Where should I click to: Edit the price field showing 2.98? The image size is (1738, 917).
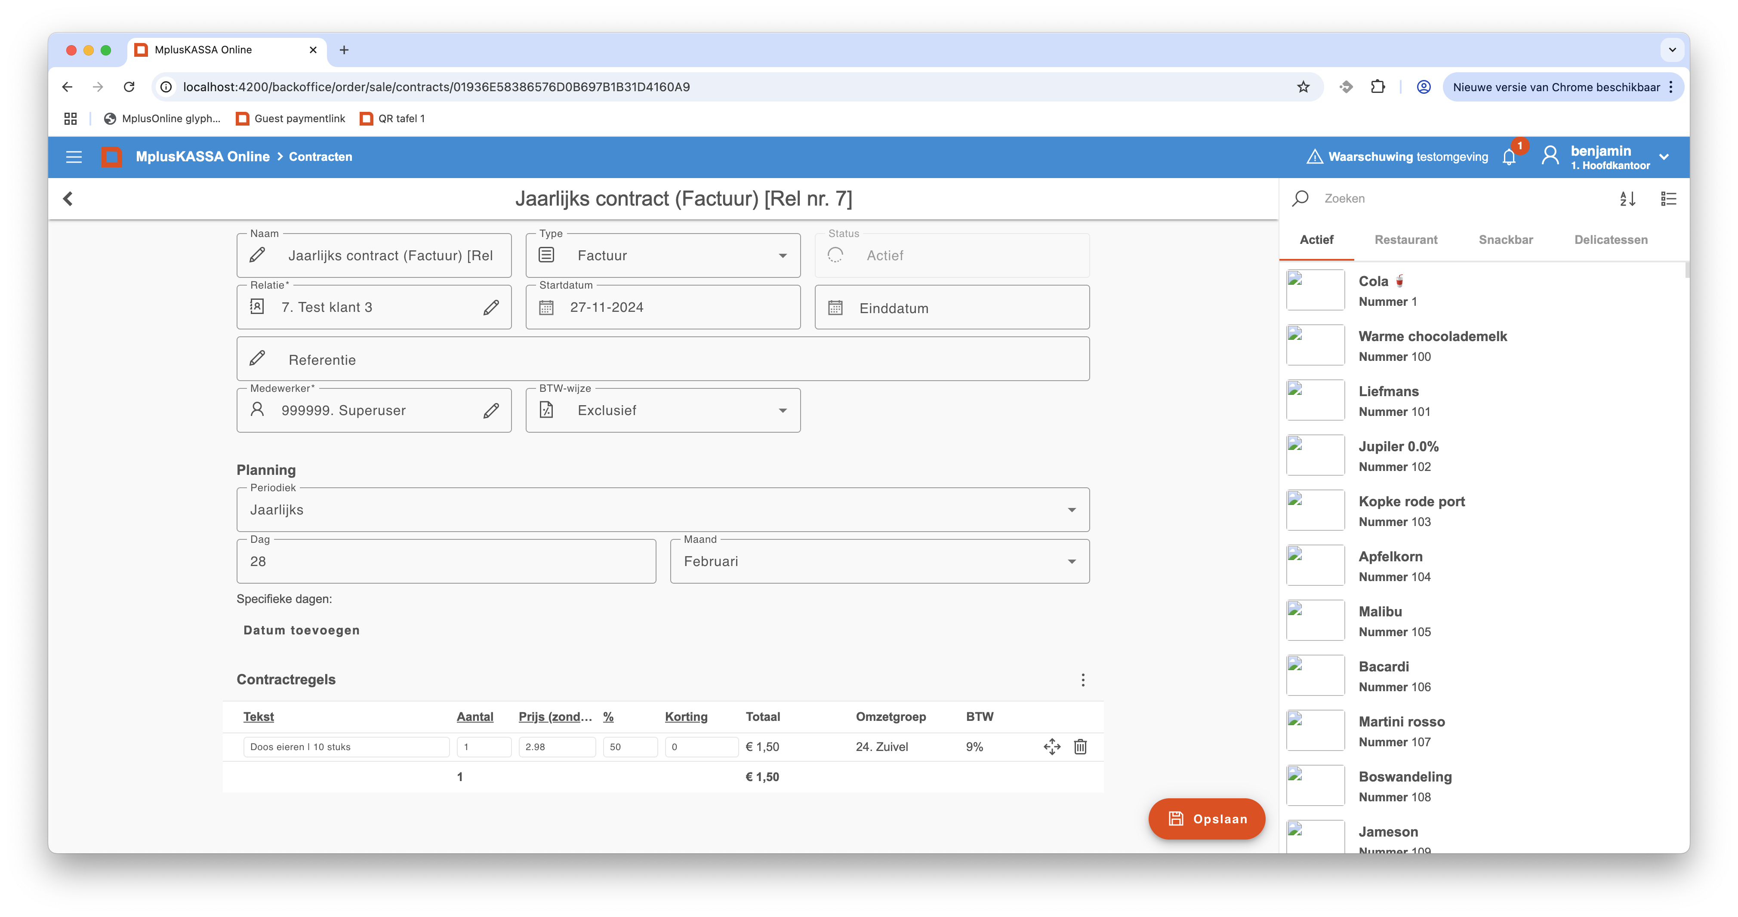[x=557, y=747]
